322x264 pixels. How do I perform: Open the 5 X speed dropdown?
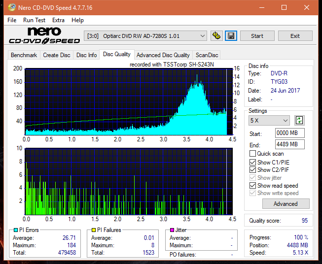[269, 120]
